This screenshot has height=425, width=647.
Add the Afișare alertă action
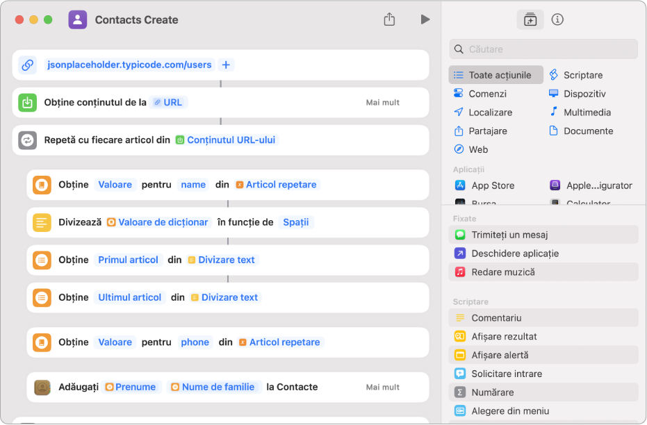coord(543,355)
